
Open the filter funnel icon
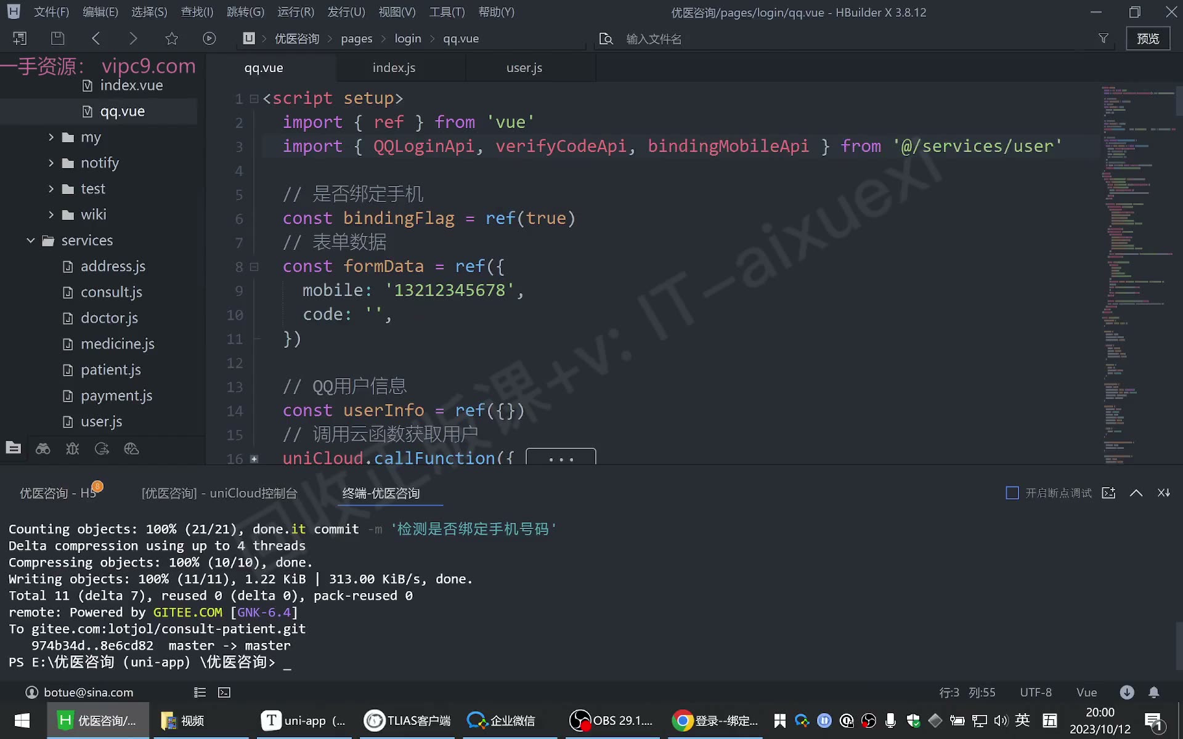(x=1104, y=38)
